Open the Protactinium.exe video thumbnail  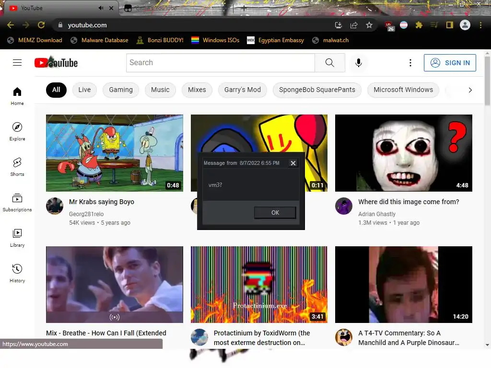pos(259,285)
